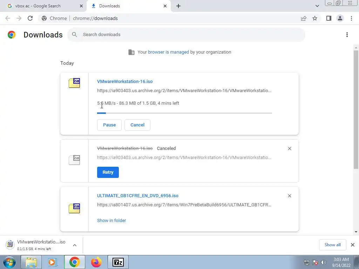Click the Chrome logo beside Downloads heading
Viewport: 359px width, 269px height.
coord(12,35)
